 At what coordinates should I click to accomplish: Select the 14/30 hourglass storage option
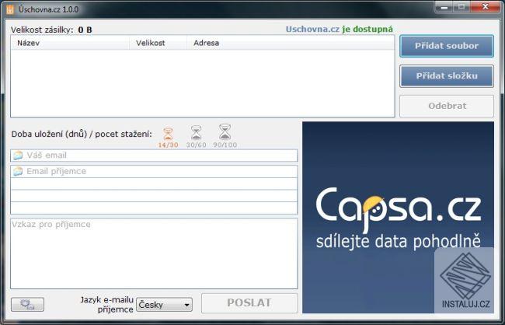click(x=168, y=137)
